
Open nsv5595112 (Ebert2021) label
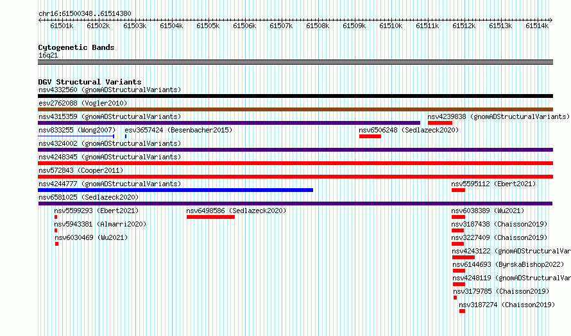pos(493,184)
